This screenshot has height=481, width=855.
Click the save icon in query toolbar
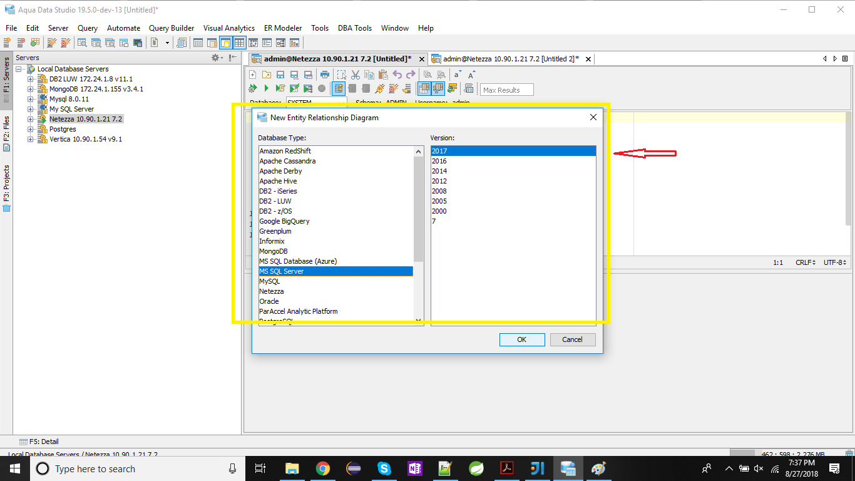pyautogui.click(x=280, y=75)
